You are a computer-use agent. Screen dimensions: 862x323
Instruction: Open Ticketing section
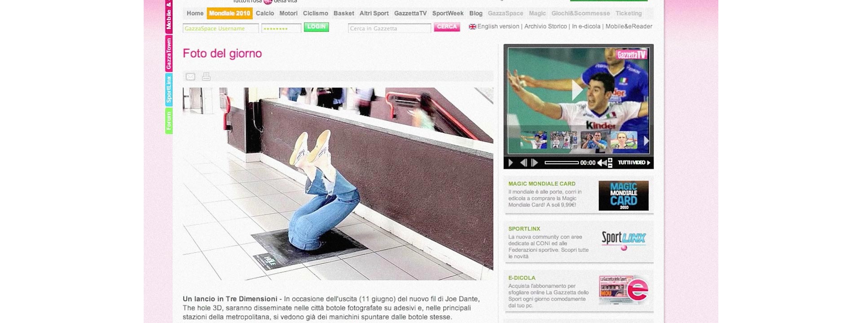tap(629, 13)
